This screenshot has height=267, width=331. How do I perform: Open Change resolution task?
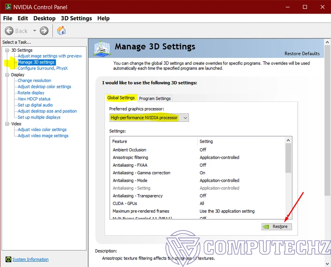[x=34, y=80]
